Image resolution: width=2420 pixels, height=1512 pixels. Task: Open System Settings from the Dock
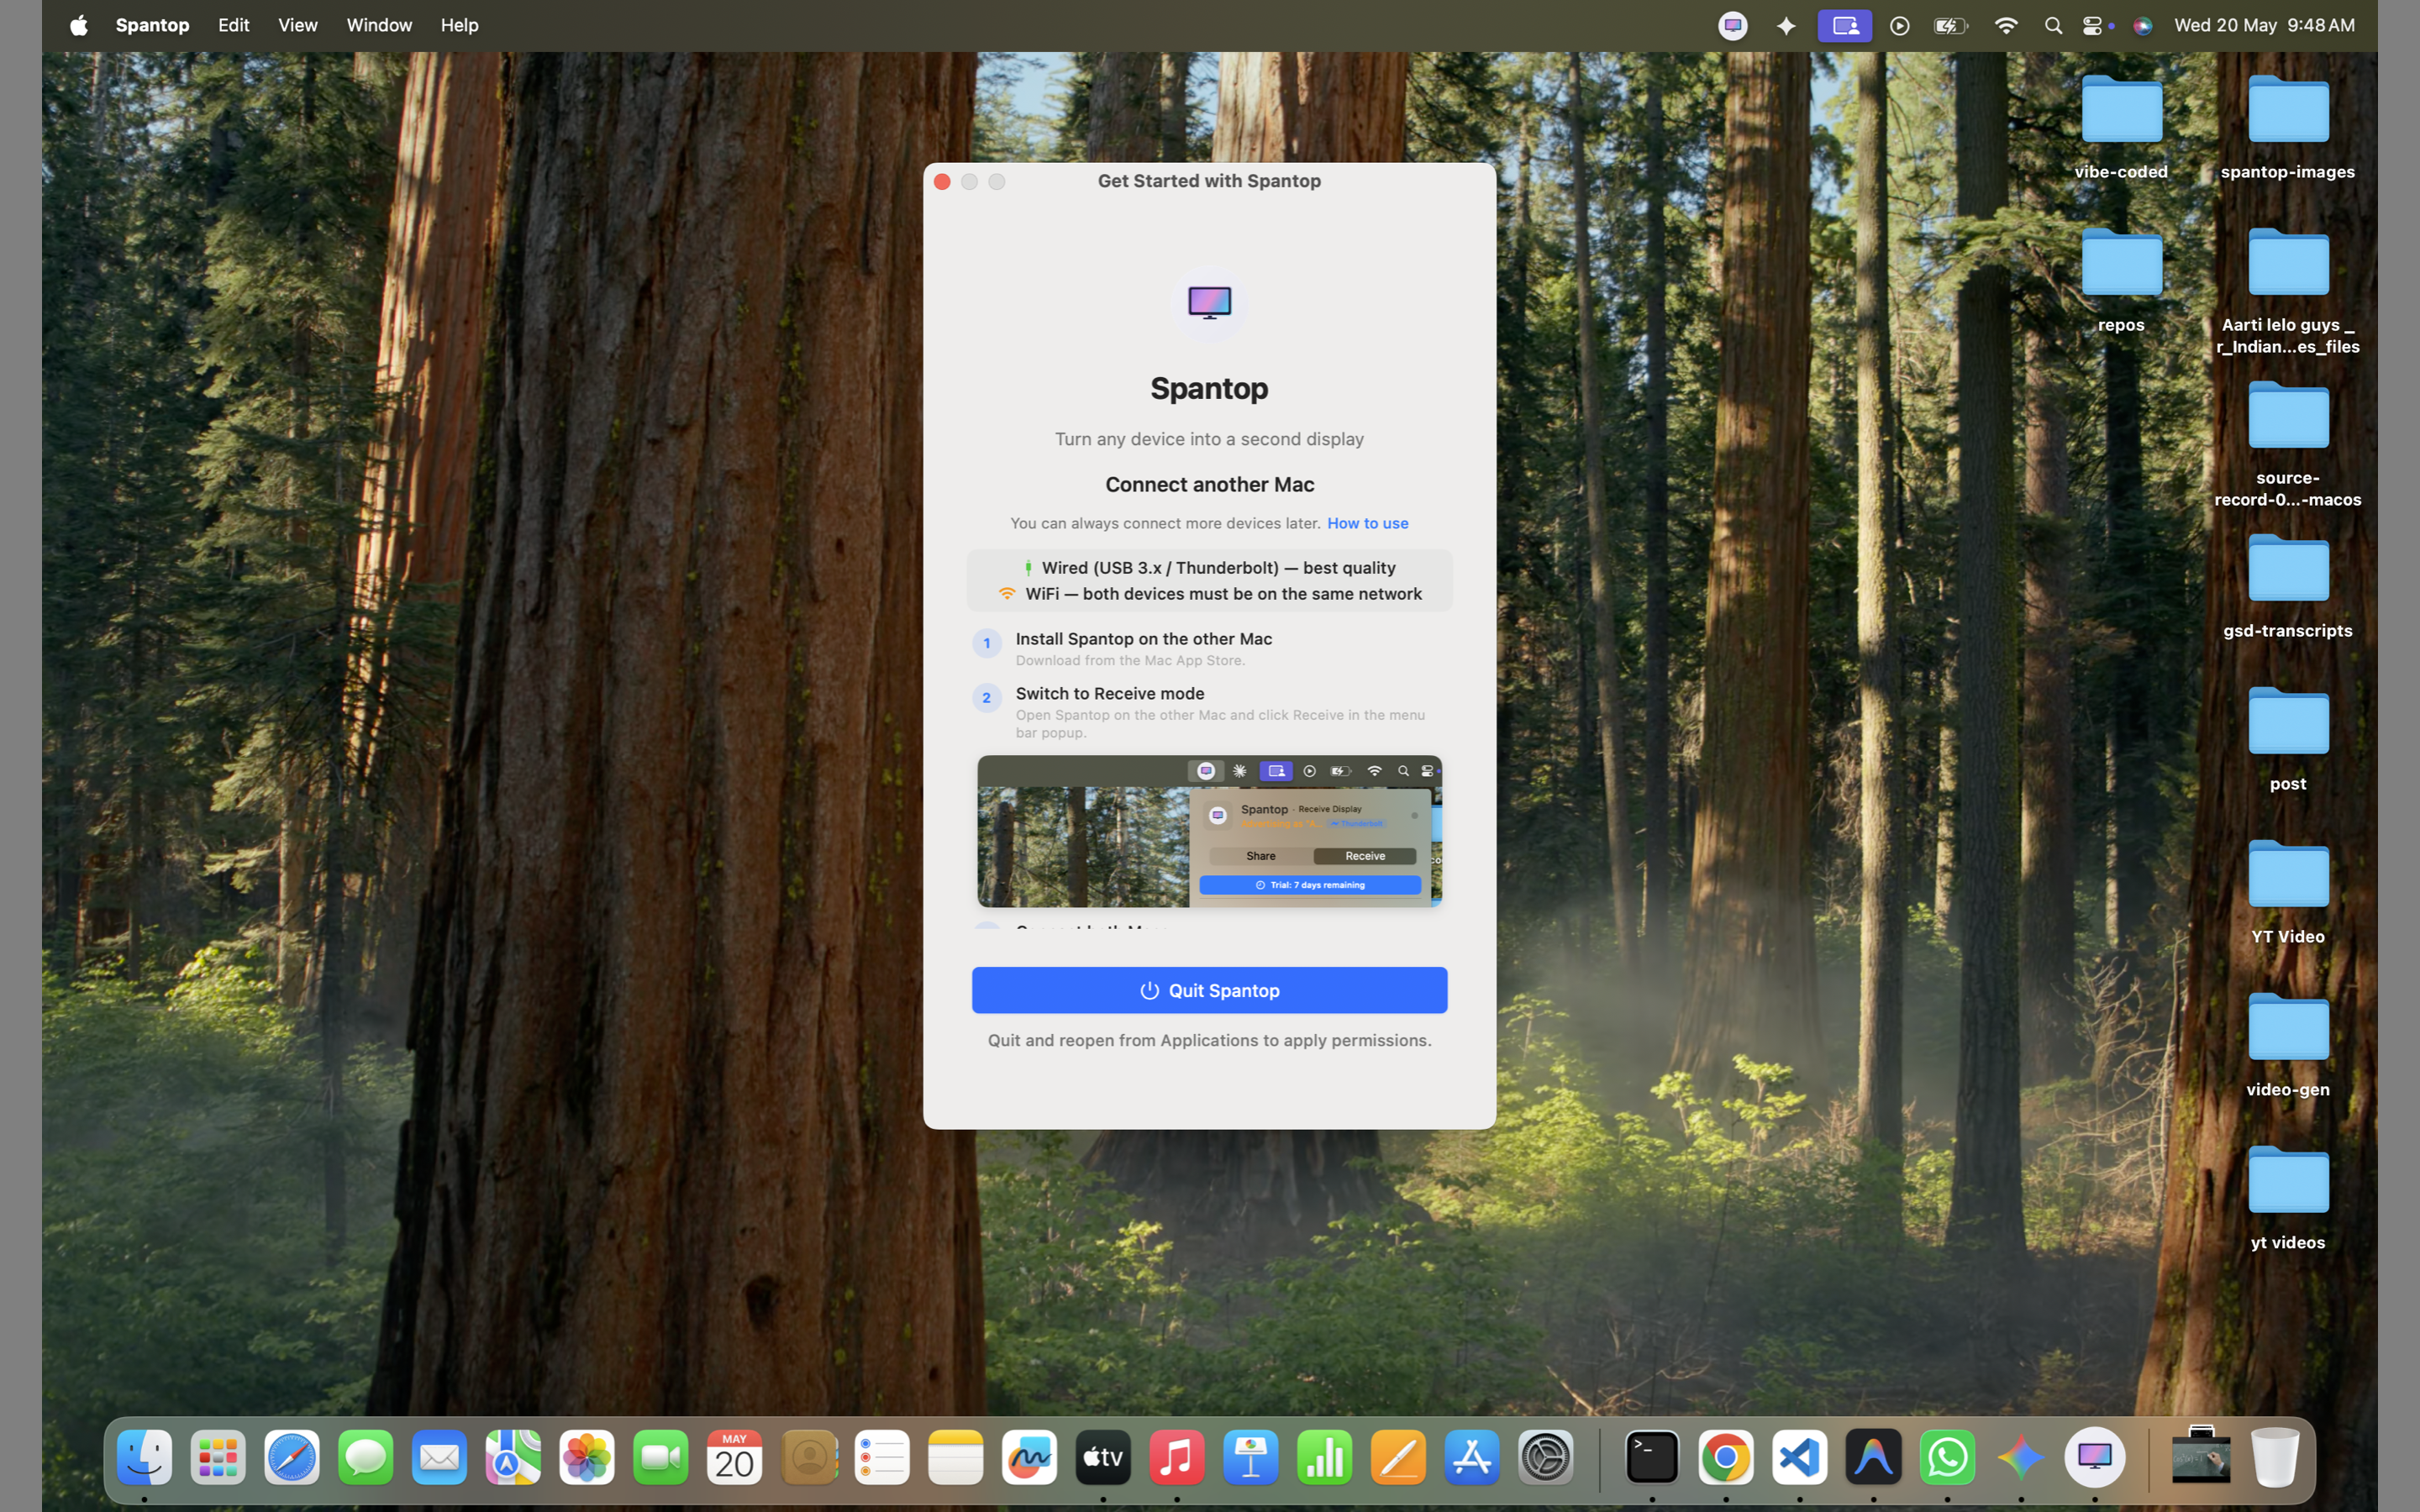1546,1457
